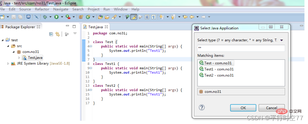Click the New file toolbar icon
The height and width of the screenshot is (124, 308).
click(2, 17)
